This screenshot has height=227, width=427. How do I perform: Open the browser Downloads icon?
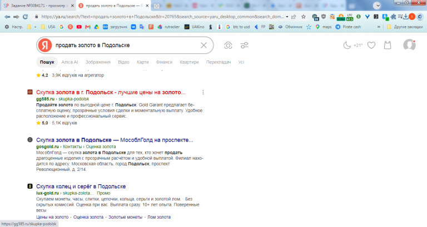pos(406,17)
